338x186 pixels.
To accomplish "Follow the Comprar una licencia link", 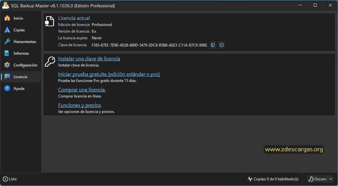I will [82, 90].
